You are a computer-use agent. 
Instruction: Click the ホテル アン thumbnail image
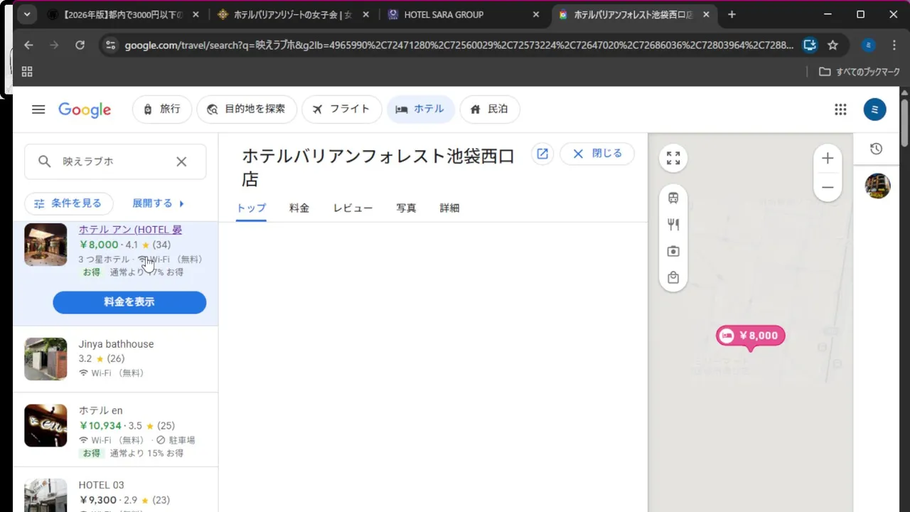45,245
